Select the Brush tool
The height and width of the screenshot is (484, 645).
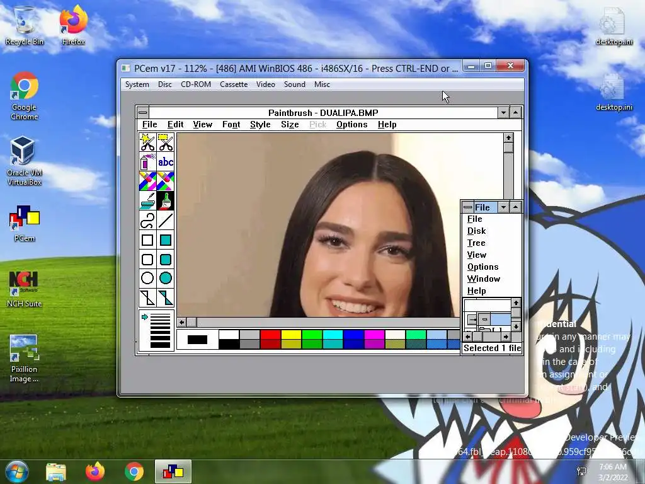[x=166, y=201]
